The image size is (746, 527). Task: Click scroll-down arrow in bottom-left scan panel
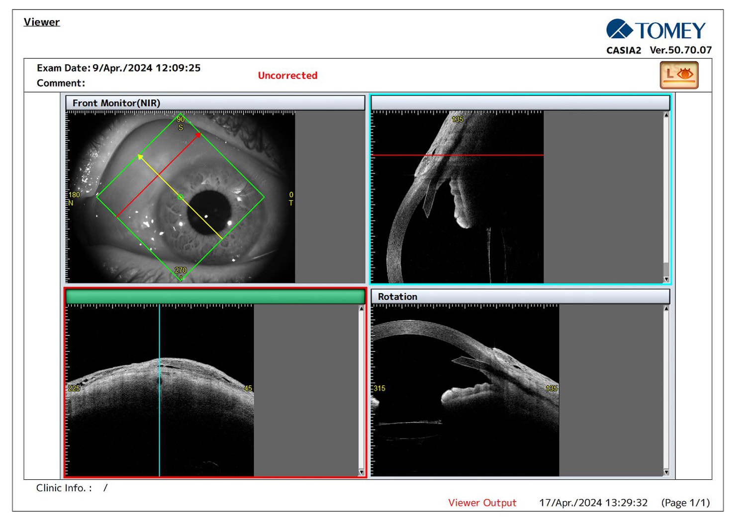click(x=362, y=472)
